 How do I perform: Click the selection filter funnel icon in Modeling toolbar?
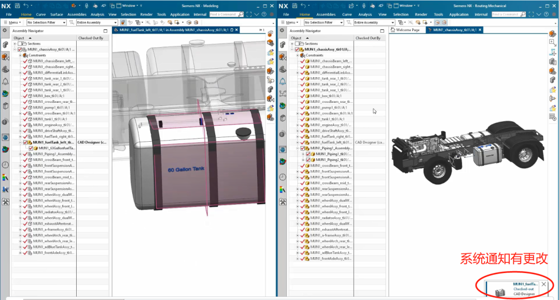point(72,22)
